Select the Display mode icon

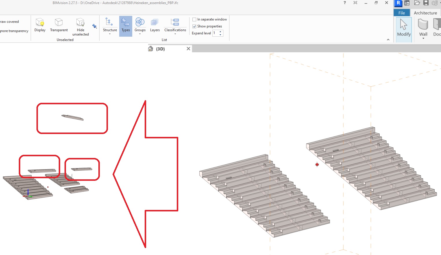point(40,26)
